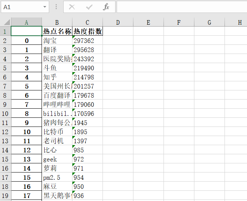Click index cell 0 in column A
Screen dimensions: 247x201
26,40
